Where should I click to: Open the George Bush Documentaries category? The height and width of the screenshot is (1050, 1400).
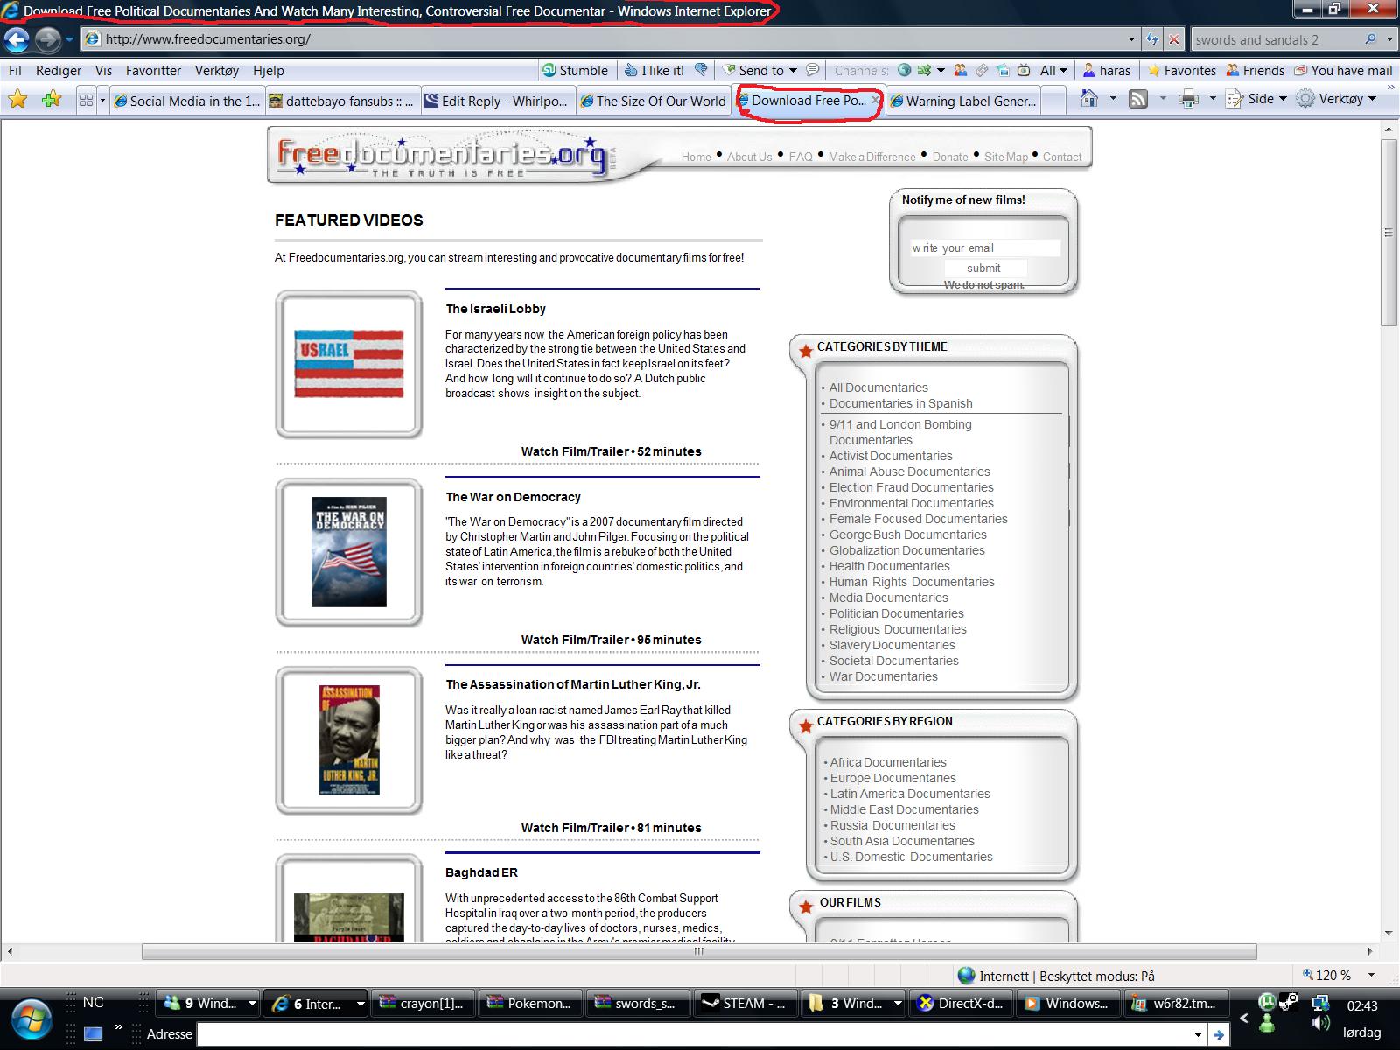click(x=907, y=535)
